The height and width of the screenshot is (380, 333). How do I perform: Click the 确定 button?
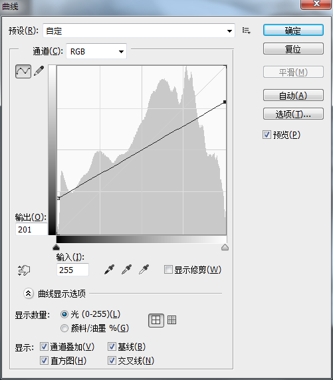[293, 31]
